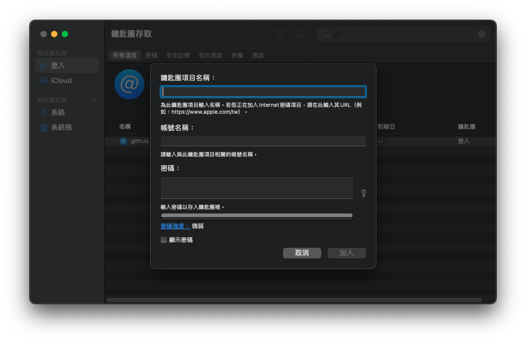Open the 安全註釋 tab
This screenshot has height=343, width=526.
tap(178, 55)
